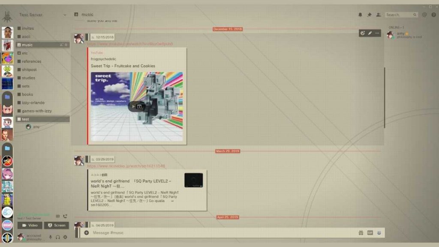Viewport: 439px width, 247px height.
Task: Select amy in the online members list
Action: tap(405, 35)
